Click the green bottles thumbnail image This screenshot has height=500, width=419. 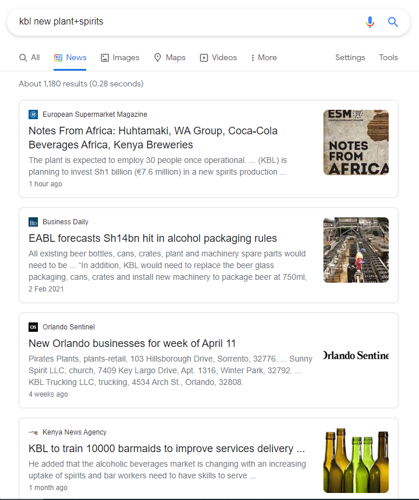tap(356, 461)
